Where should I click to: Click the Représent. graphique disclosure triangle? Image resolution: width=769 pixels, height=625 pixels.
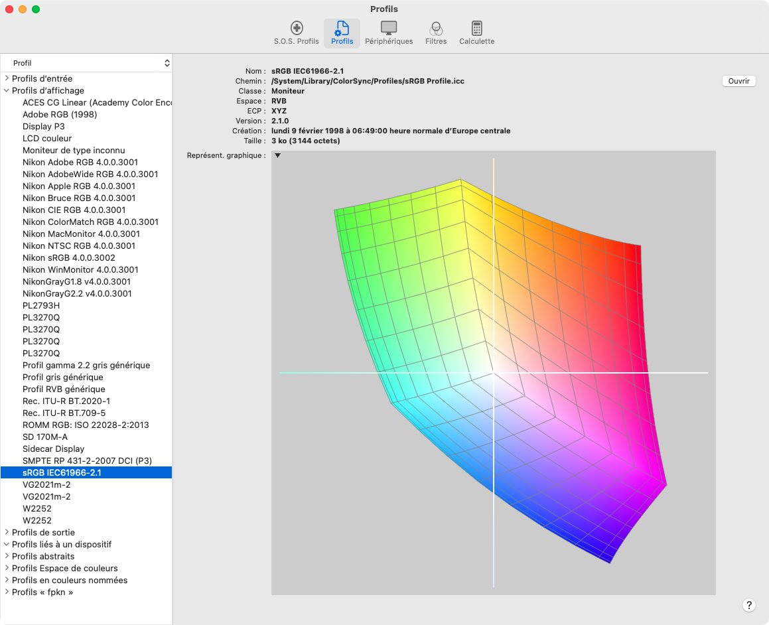tap(277, 155)
